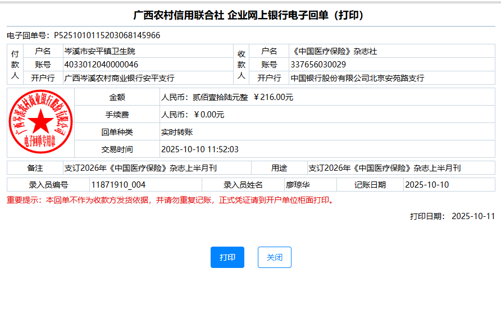
Task: Click payer name 岑溪市安平镇卫生院
Action: pos(100,51)
